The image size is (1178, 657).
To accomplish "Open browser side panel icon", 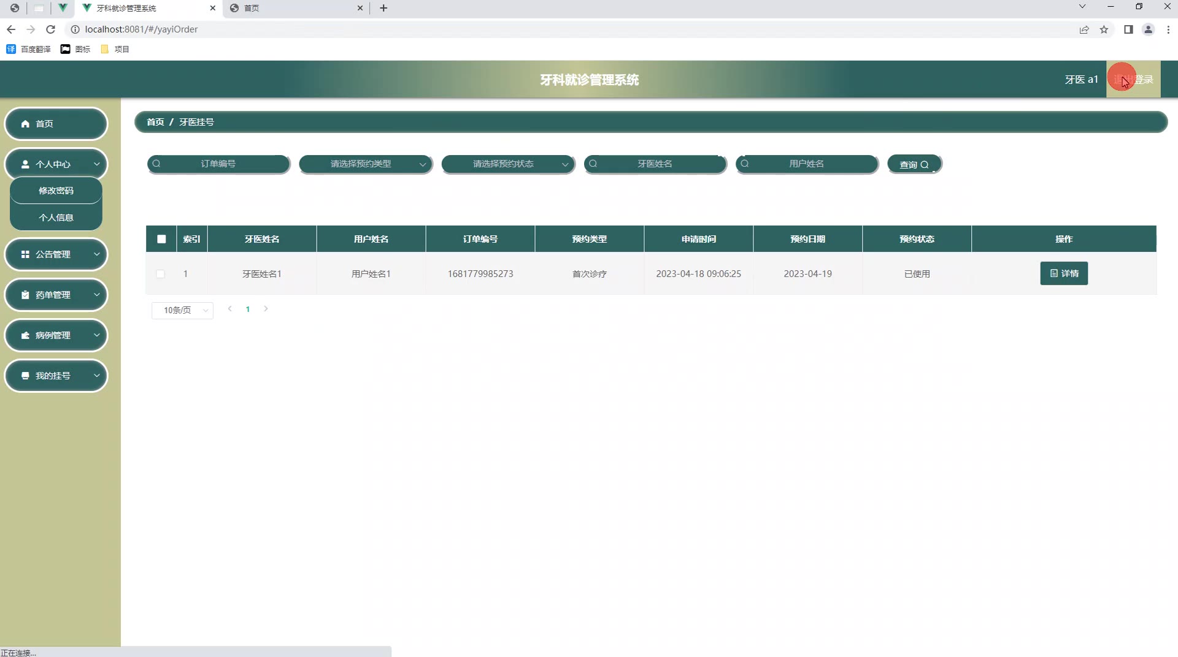I will pyautogui.click(x=1128, y=29).
